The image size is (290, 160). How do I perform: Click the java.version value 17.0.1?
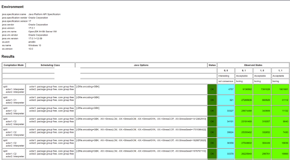coord(33,28)
